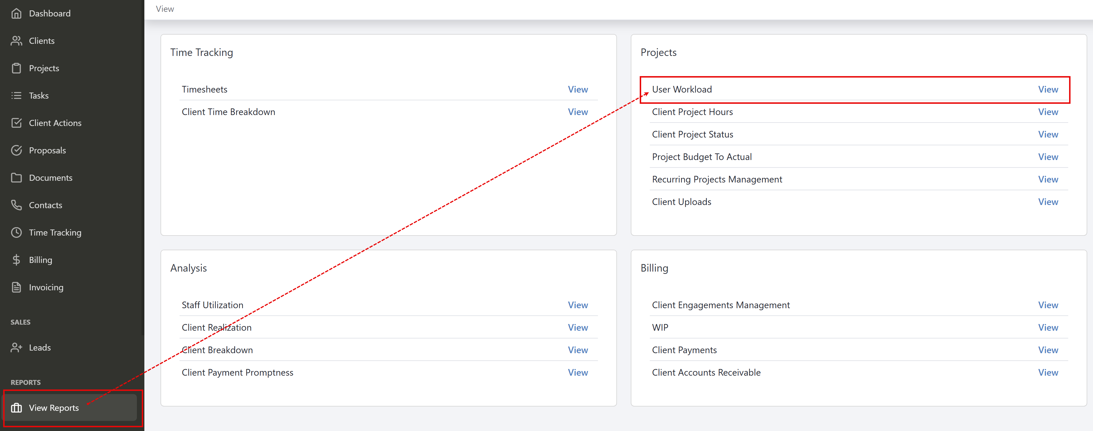Select the Tasks list icon
The width and height of the screenshot is (1093, 431).
[x=16, y=95]
